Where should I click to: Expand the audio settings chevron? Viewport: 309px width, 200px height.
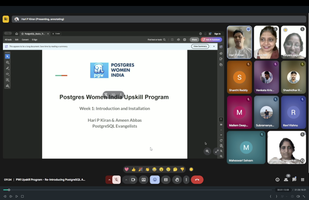[x=109, y=180]
